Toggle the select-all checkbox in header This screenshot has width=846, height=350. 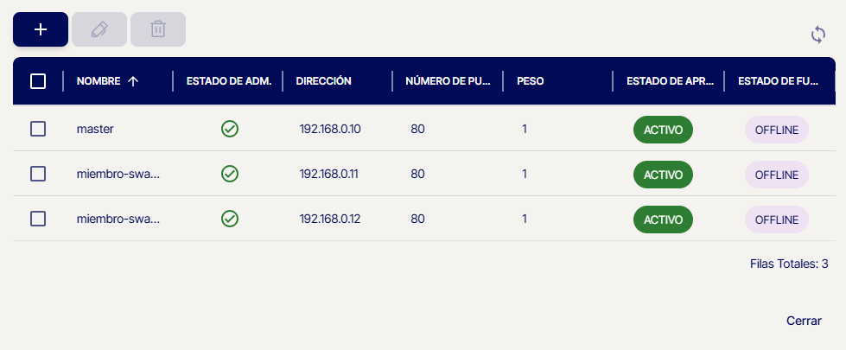point(38,81)
